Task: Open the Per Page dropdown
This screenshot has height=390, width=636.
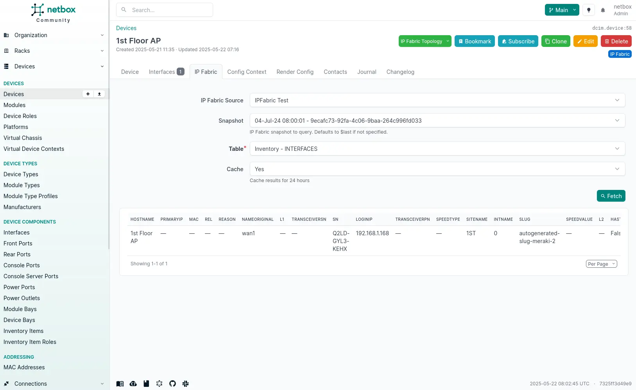Action: 601,264
